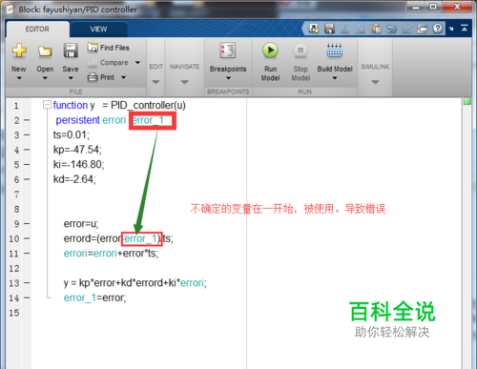Click the line 'y = kp*error+kd*errord+ki*errori;'
The height and width of the screenshot is (369, 477).
click(x=135, y=283)
